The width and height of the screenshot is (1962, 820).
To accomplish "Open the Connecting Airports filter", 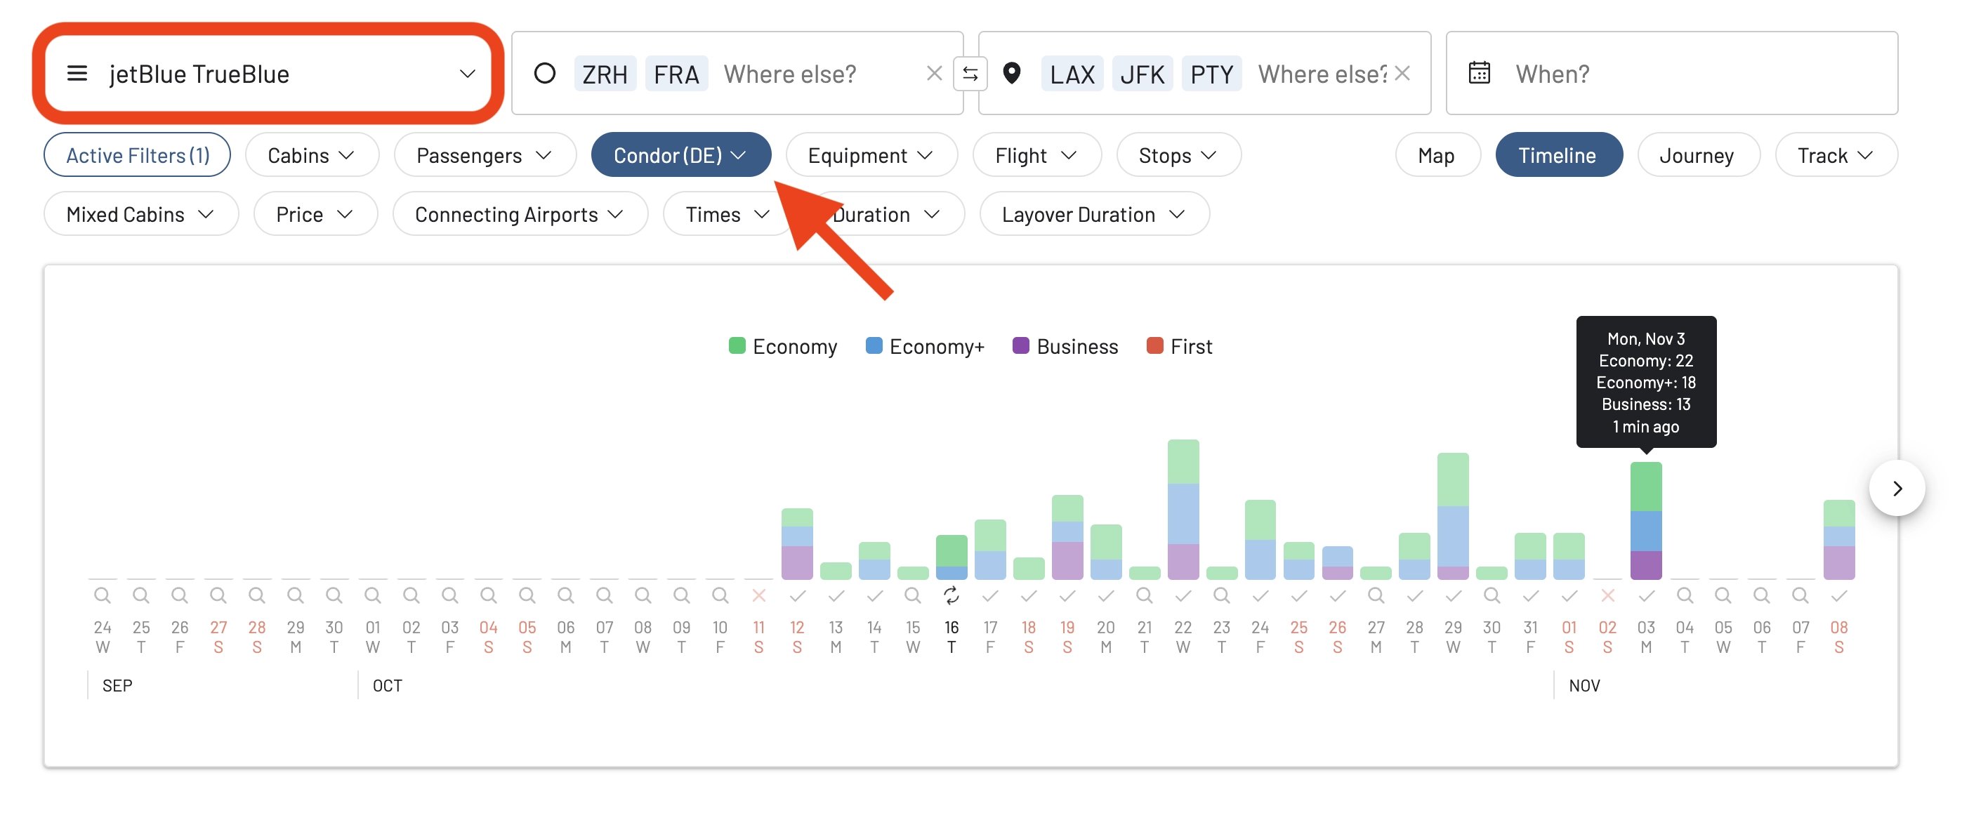I will point(520,215).
